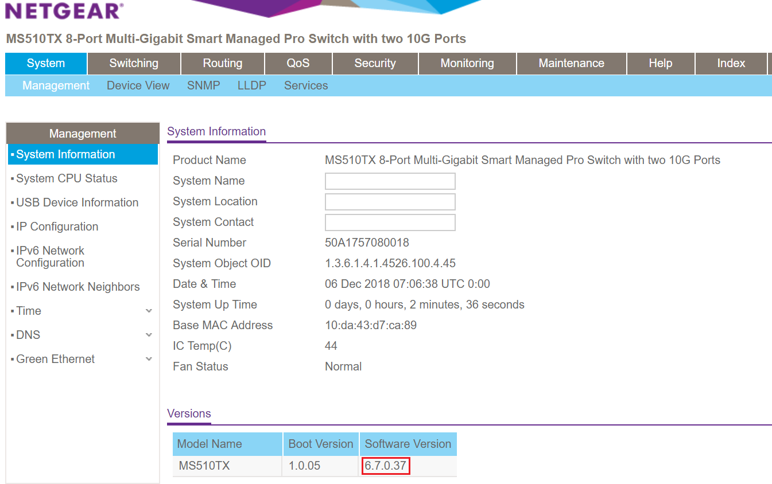Click serial number 50A1757080018
This screenshot has width=772, height=484.
(367, 243)
